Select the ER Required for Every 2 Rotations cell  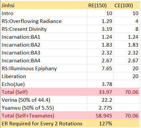click(44, 123)
